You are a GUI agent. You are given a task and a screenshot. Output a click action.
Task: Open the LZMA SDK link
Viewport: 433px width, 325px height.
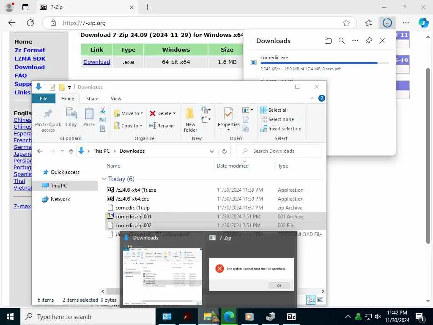pos(30,58)
